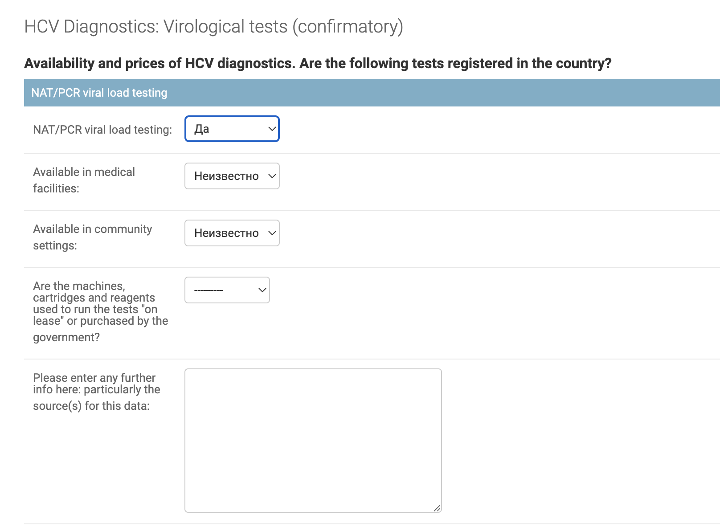Click the 'Please enter any further info' label
The height and width of the screenshot is (531, 720).
[x=96, y=392]
